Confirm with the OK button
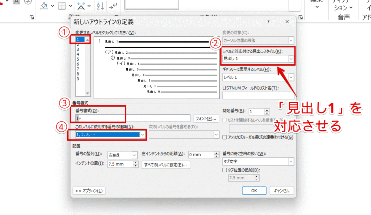 [254, 191]
